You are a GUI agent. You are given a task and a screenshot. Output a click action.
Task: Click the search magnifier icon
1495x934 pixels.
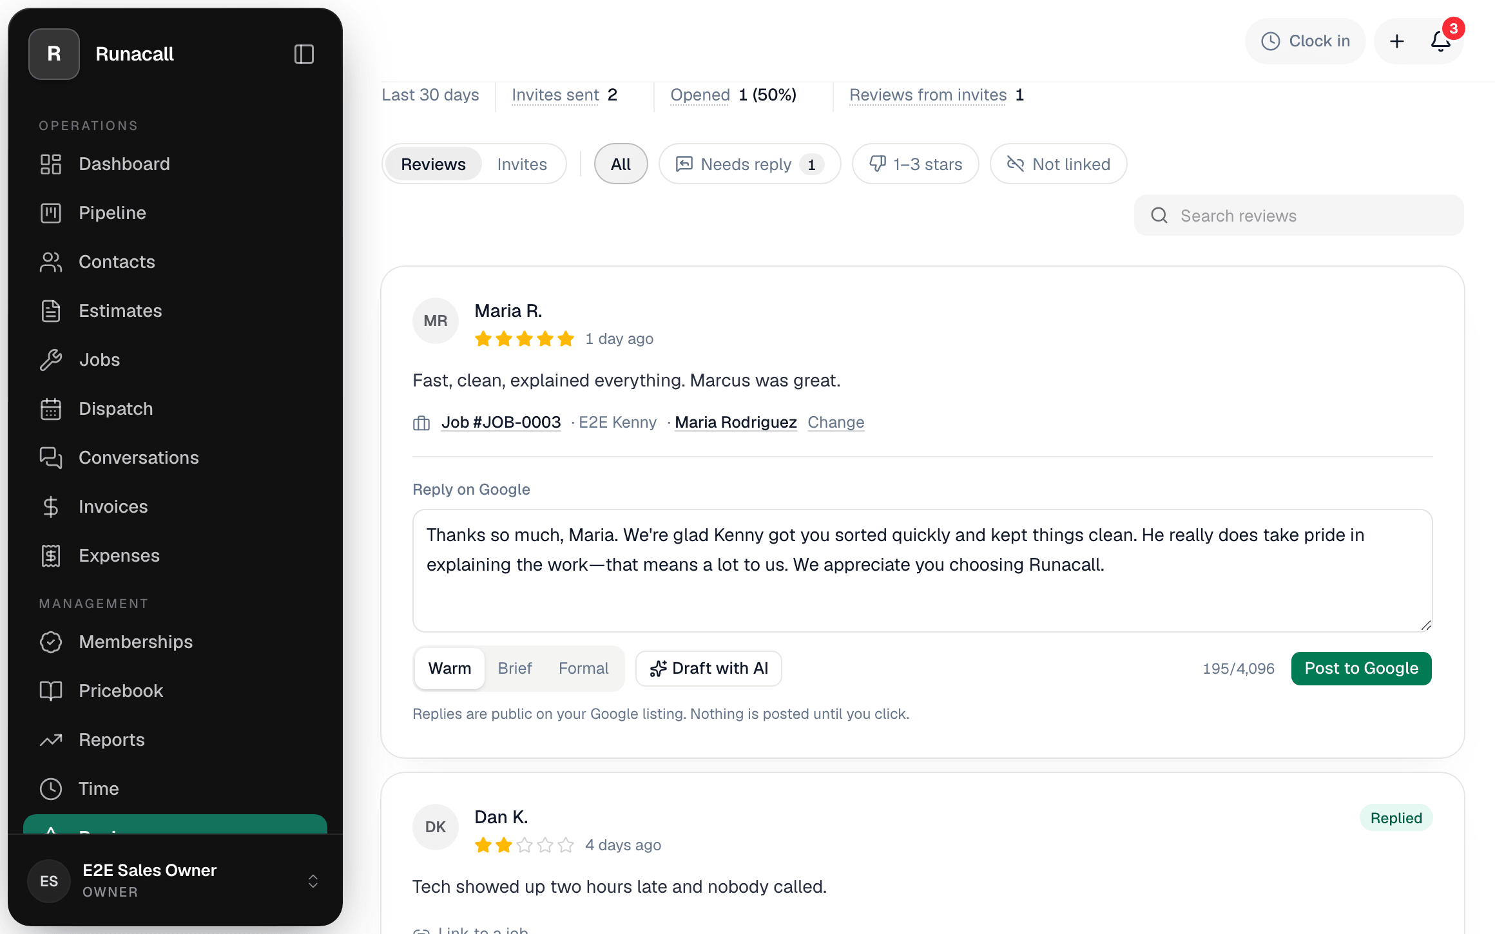pyautogui.click(x=1159, y=215)
